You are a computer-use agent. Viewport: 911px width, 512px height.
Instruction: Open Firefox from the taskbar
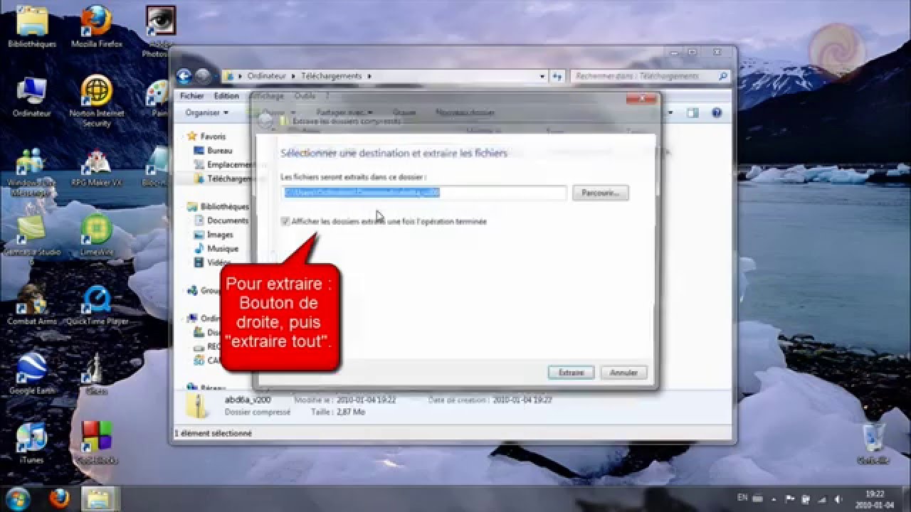pyautogui.click(x=59, y=499)
